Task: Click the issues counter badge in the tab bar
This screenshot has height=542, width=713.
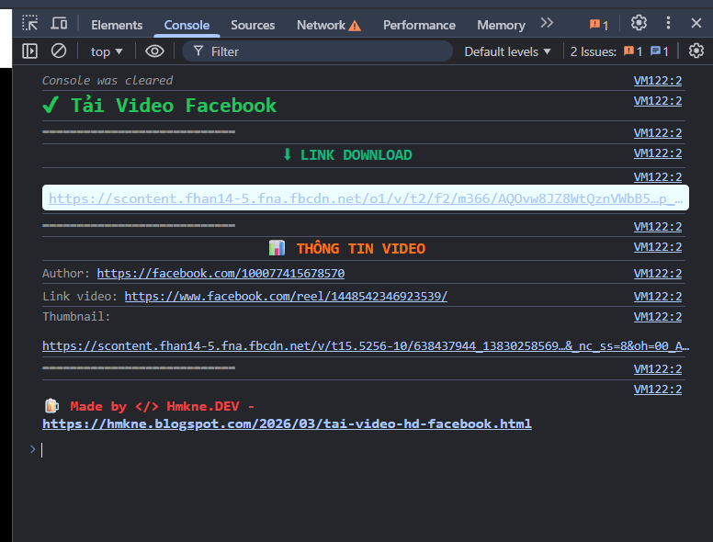Action: pos(598,25)
